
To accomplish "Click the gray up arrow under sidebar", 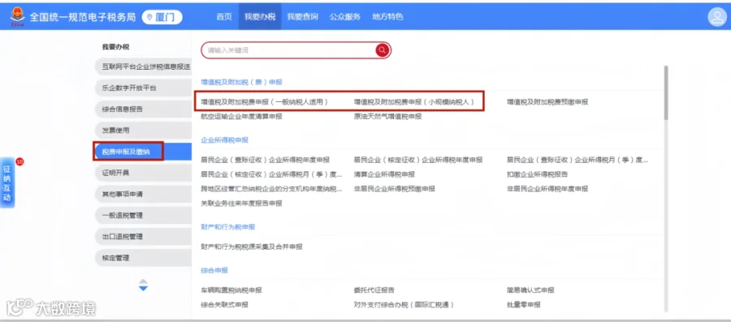I will click(143, 281).
